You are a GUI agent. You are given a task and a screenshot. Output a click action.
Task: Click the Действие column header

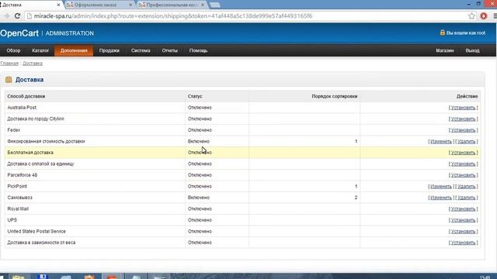point(467,96)
